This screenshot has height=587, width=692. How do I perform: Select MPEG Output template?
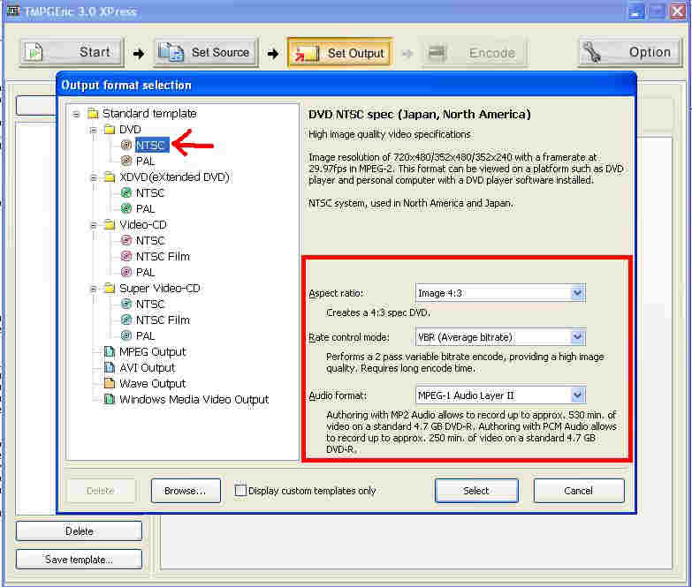tap(153, 351)
